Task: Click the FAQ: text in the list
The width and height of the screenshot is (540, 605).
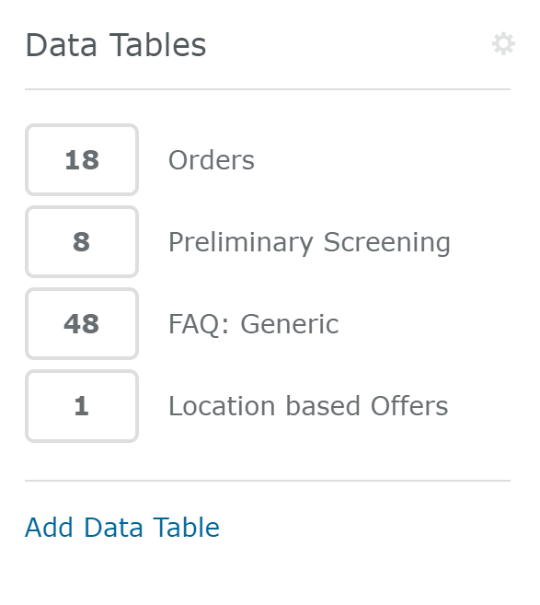Action: pyautogui.click(x=199, y=324)
